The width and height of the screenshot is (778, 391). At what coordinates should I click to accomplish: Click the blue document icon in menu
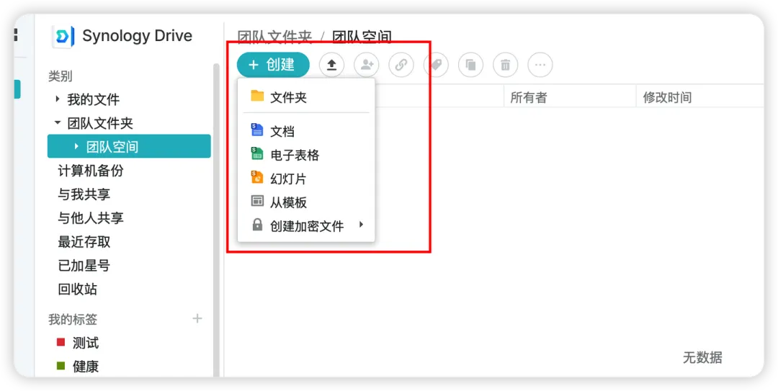[257, 130]
